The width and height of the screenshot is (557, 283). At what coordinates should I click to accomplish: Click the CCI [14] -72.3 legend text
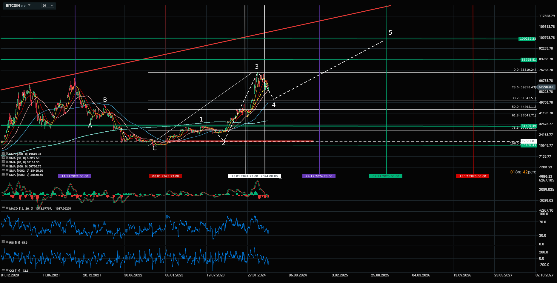click(19, 271)
